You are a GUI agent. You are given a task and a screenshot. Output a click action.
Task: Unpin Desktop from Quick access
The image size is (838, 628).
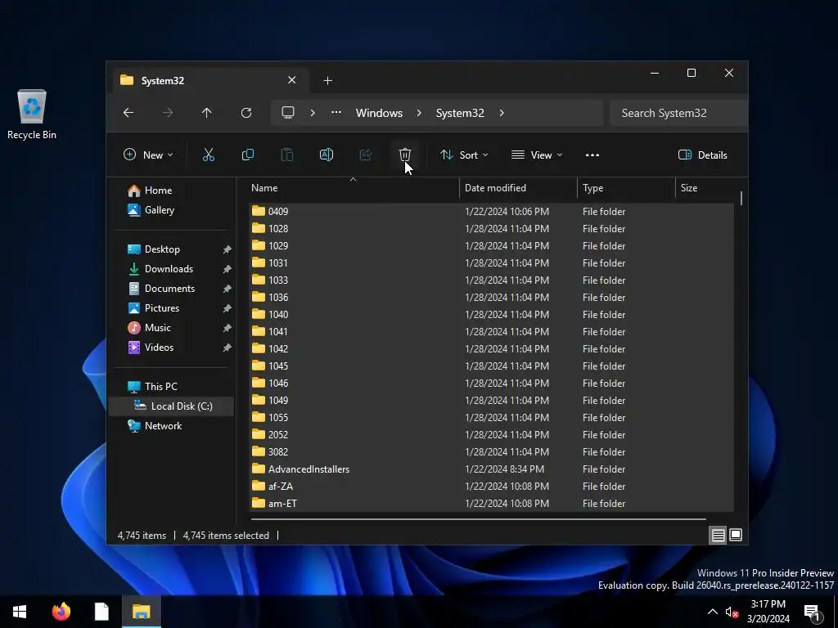coord(228,249)
